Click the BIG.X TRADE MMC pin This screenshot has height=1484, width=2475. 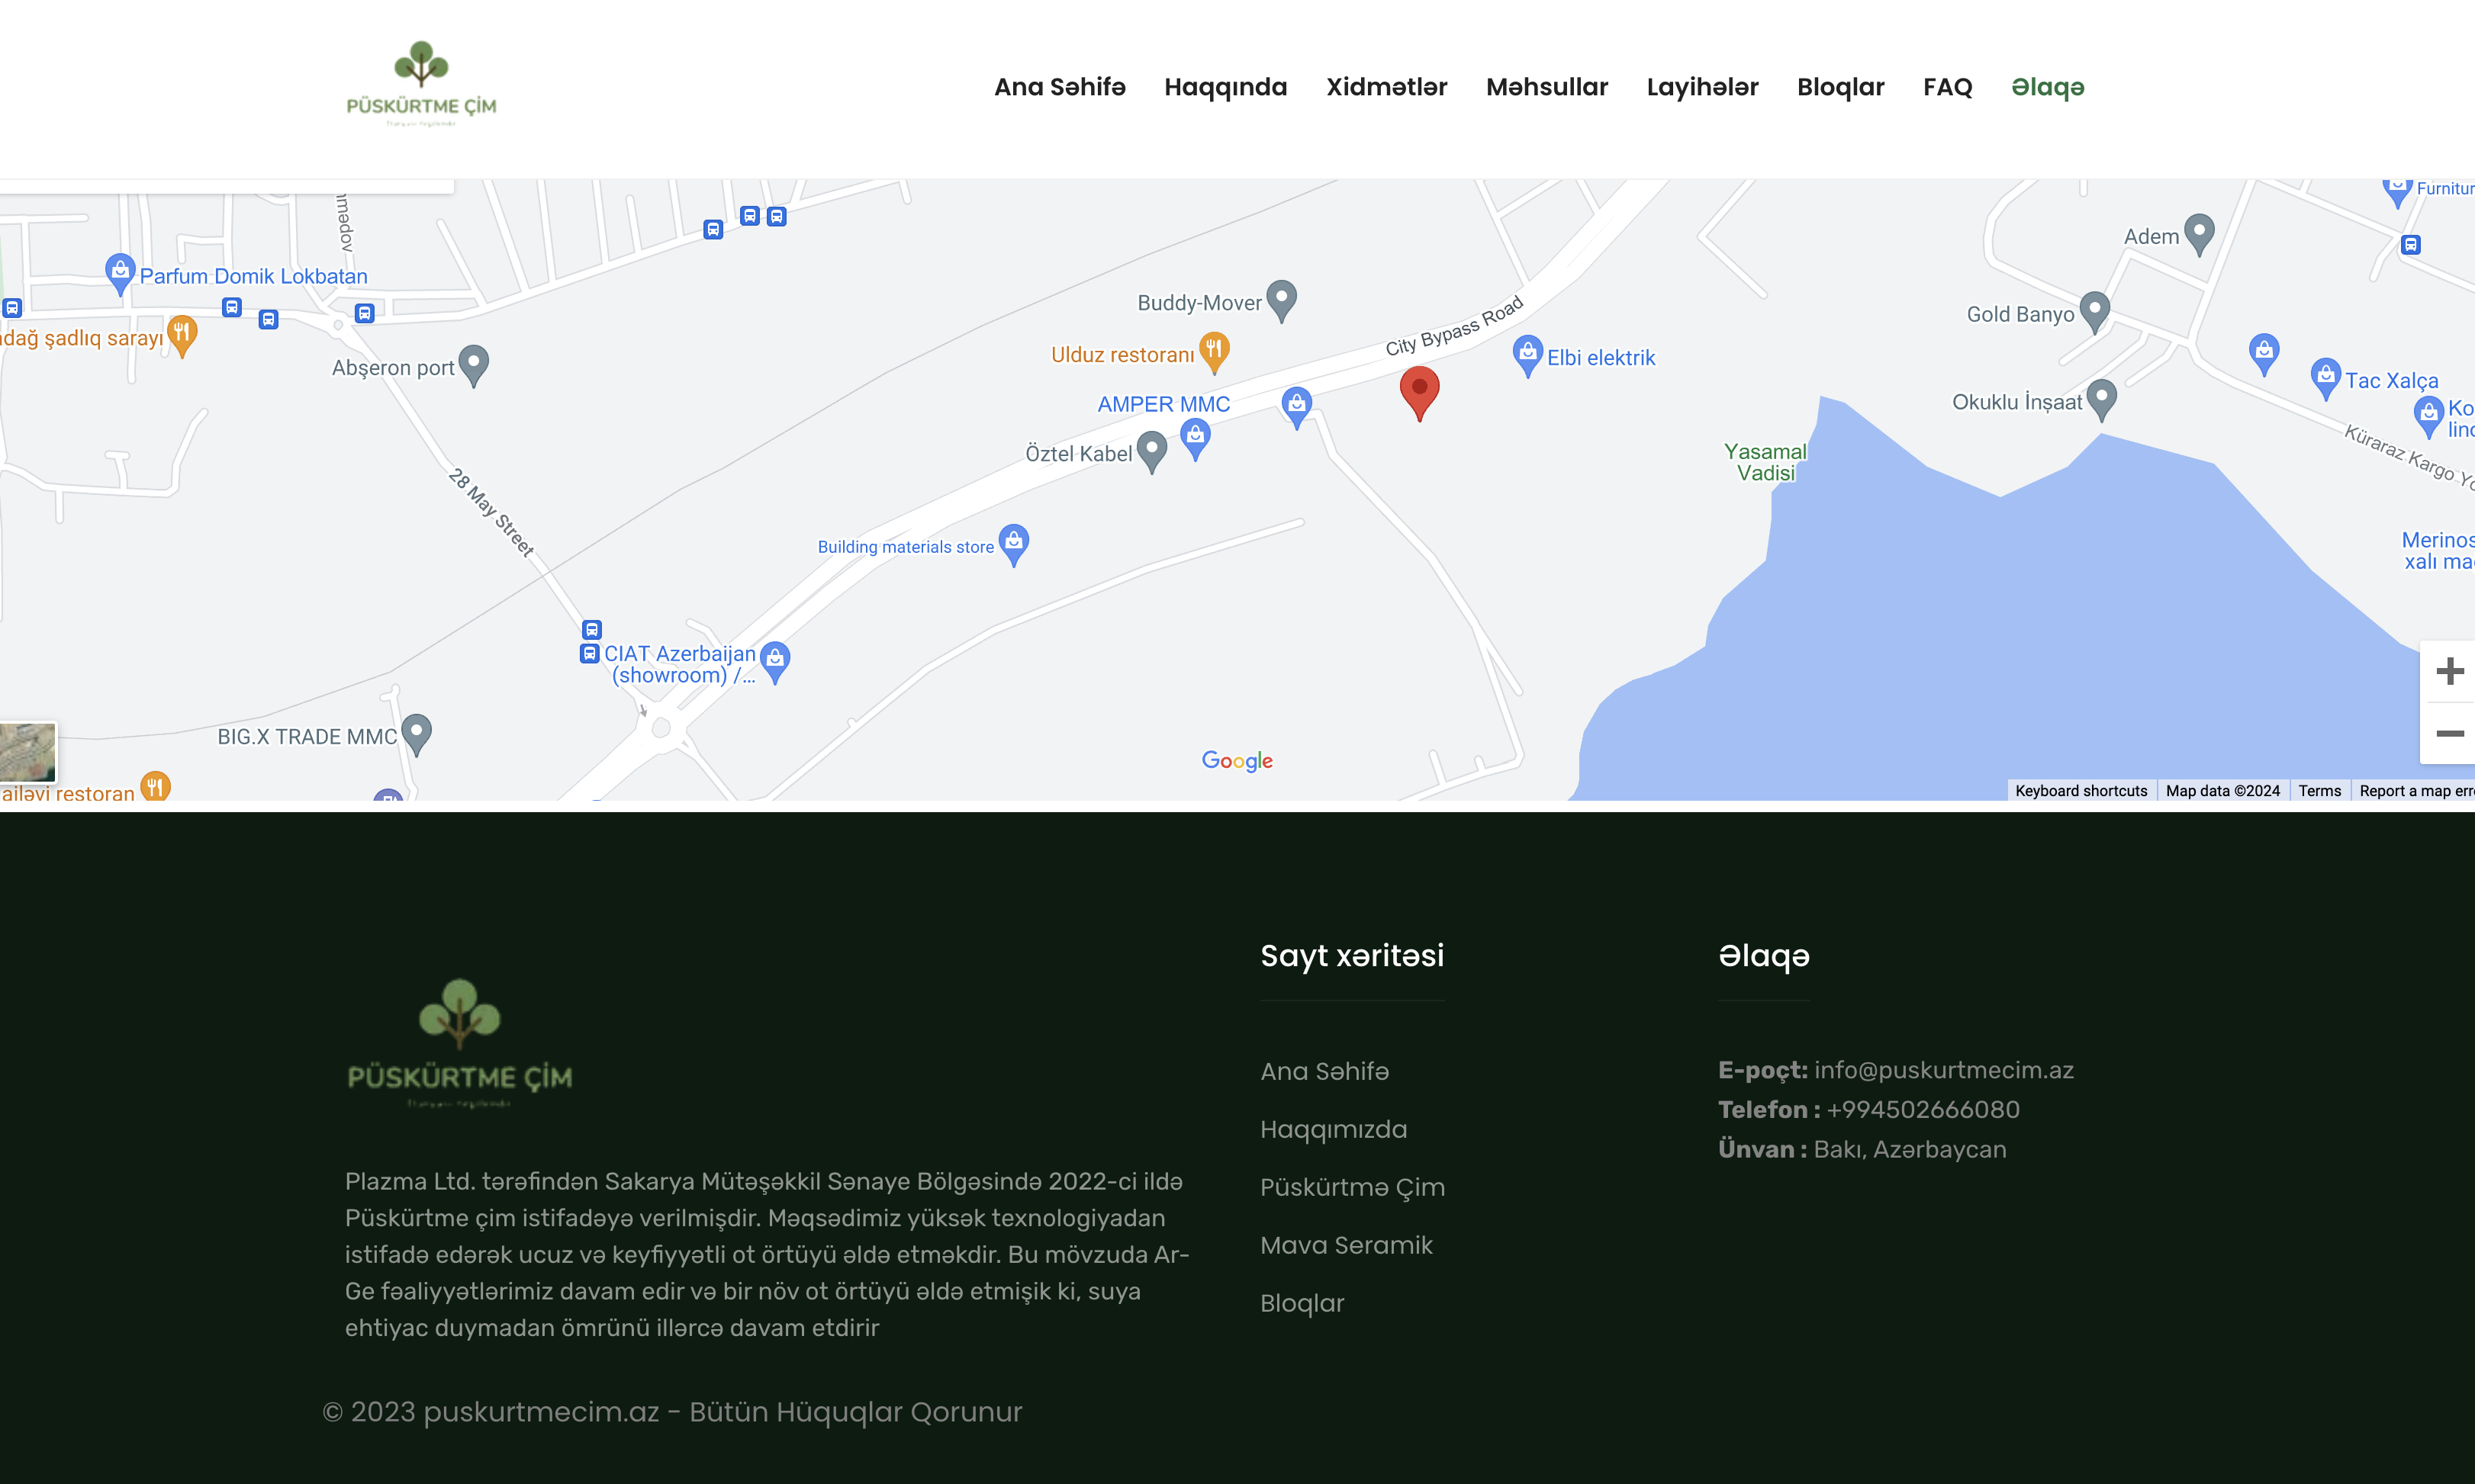click(x=416, y=733)
